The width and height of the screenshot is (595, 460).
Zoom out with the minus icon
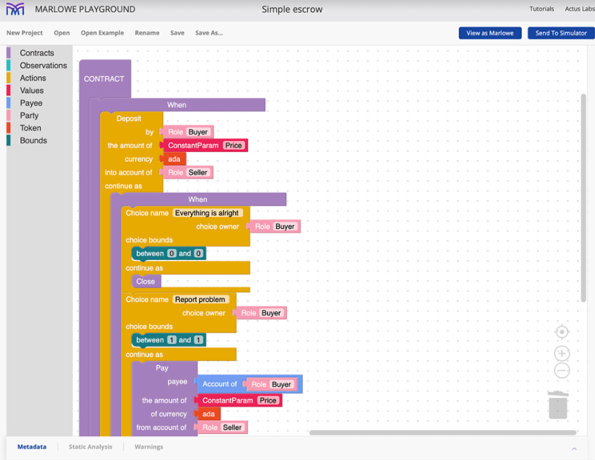(561, 370)
